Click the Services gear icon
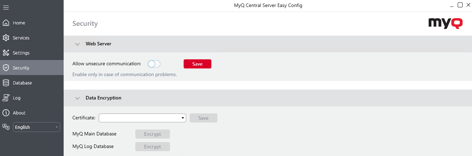Screen dimensions: 472x156 tap(6, 38)
